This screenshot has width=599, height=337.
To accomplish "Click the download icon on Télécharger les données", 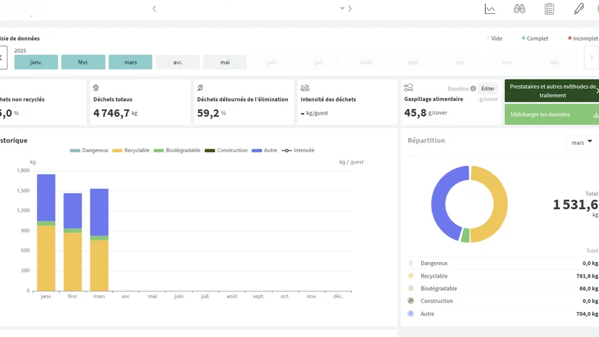I will pos(595,115).
